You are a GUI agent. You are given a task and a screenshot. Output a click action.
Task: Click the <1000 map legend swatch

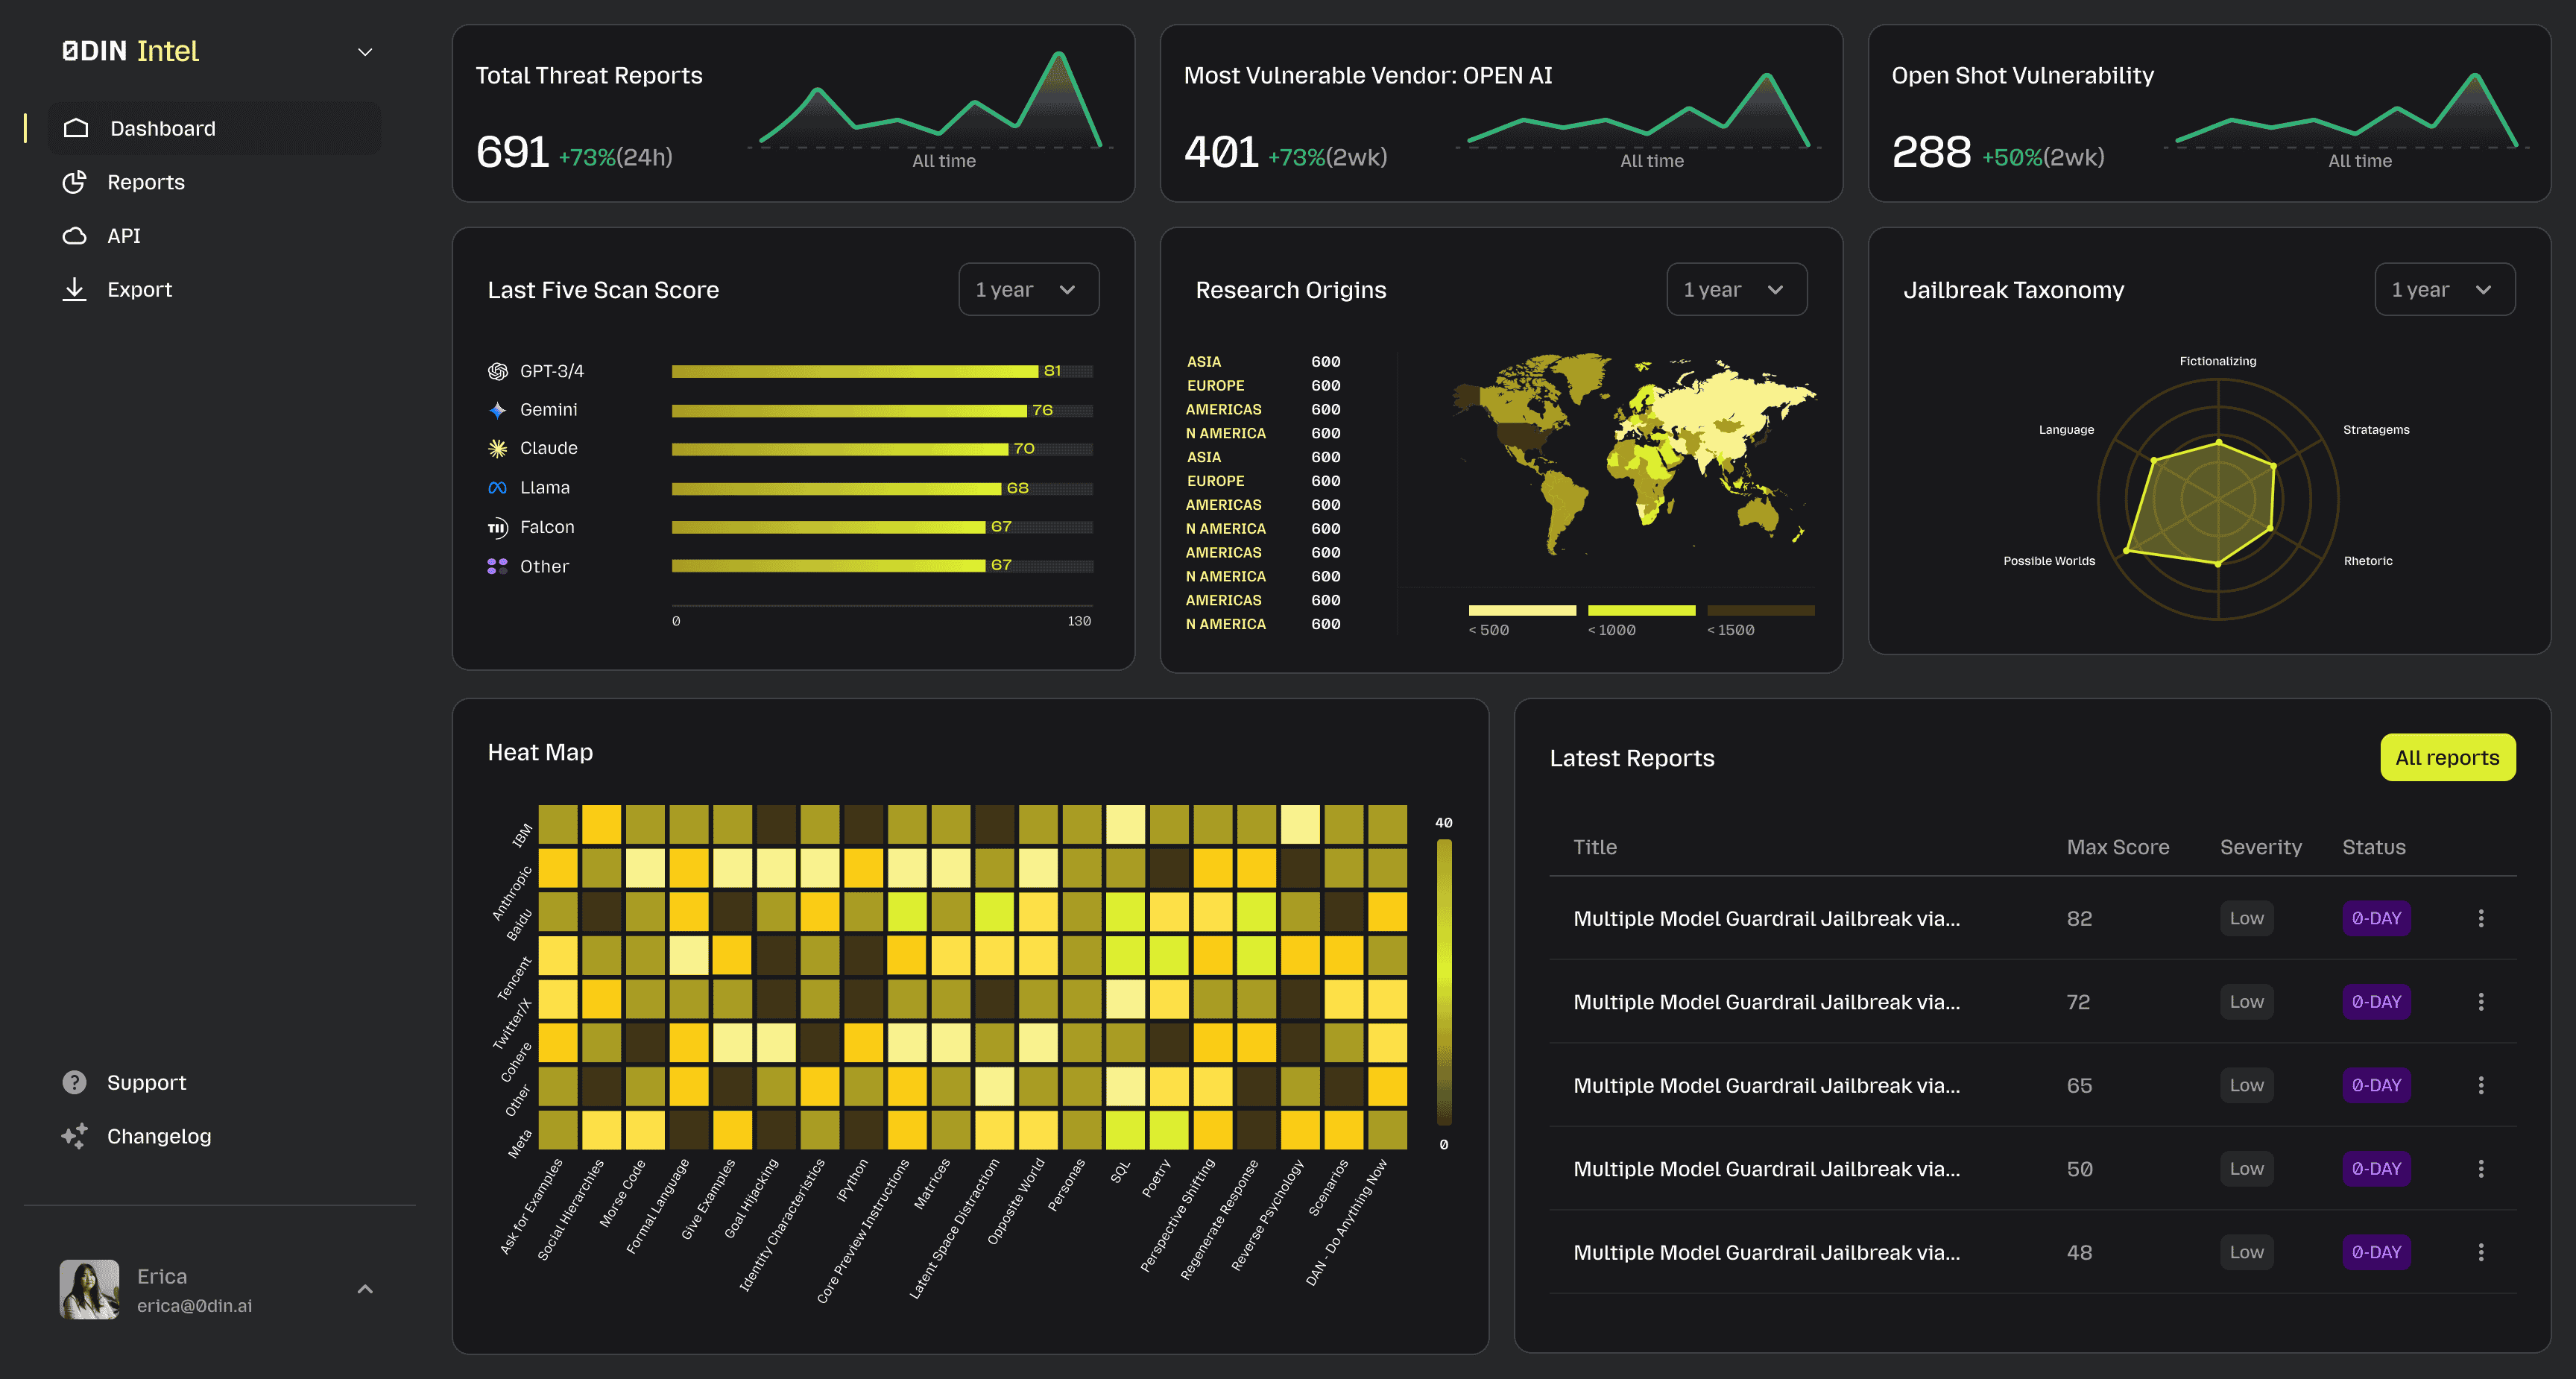tap(1641, 610)
